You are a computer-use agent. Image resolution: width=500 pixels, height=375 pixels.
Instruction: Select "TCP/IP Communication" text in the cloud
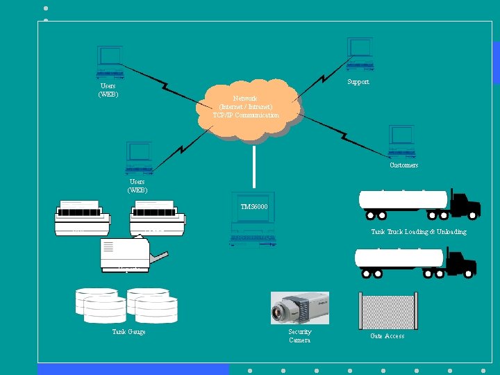(x=246, y=115)
